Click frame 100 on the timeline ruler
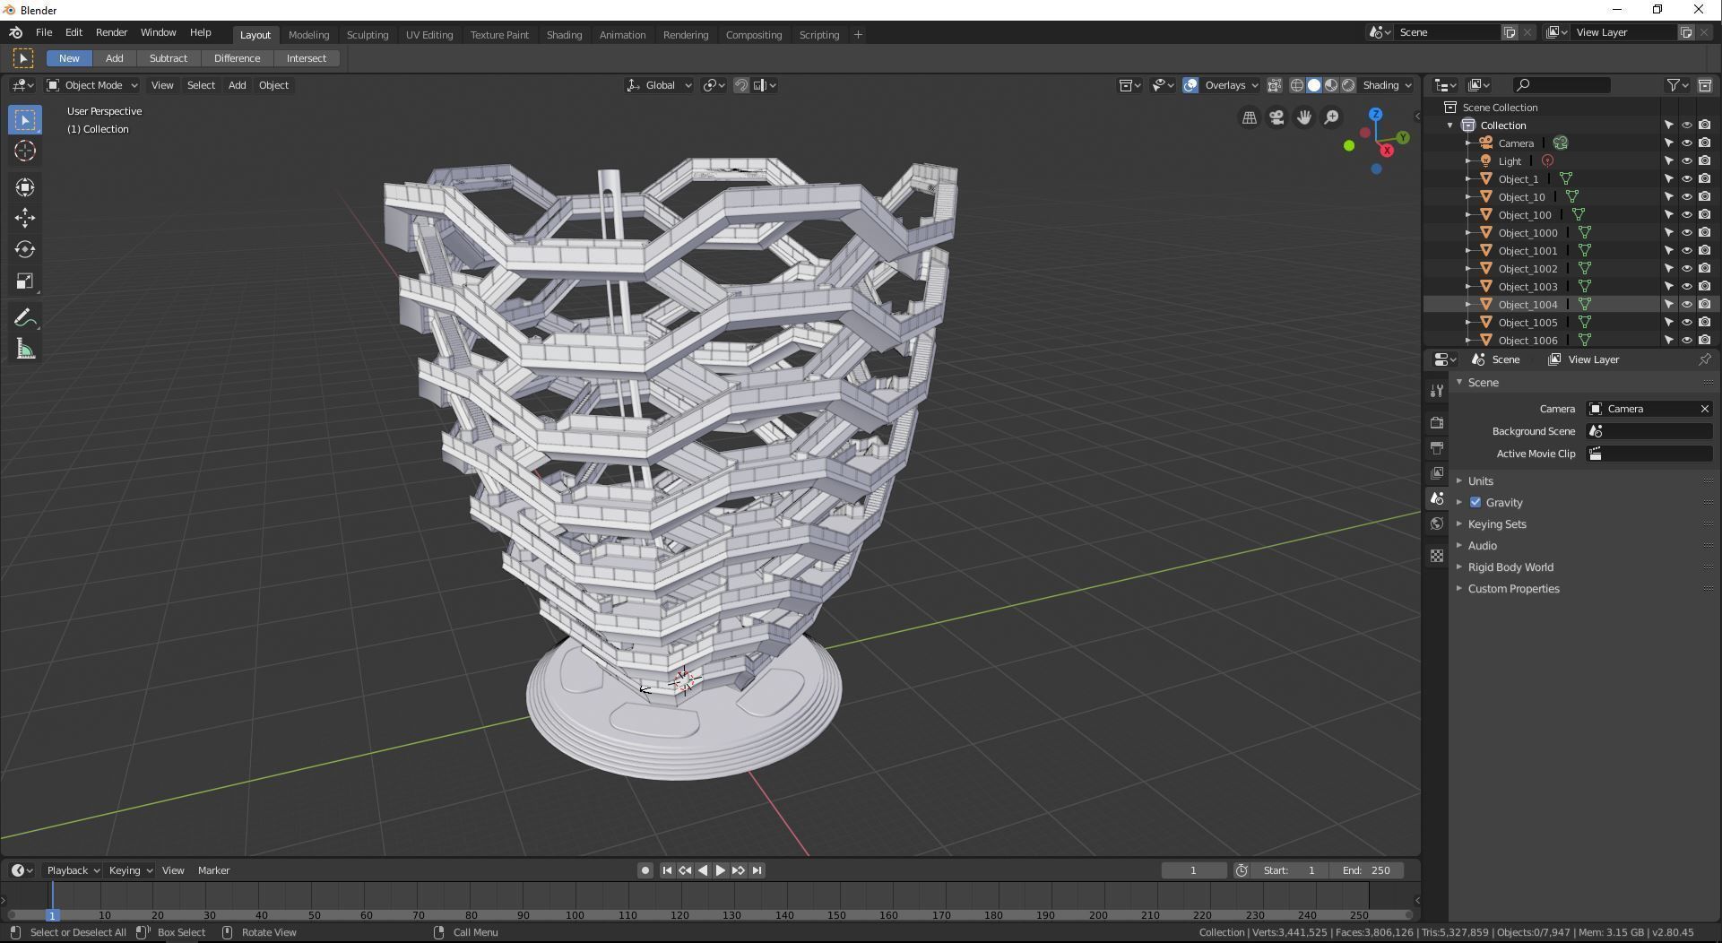Screen dimensions: 1722x943 [575, 915]
